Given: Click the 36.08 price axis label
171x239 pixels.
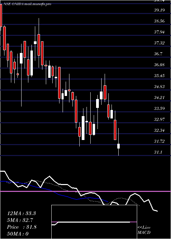Looking at the screenshot, I should pos(159,65).
